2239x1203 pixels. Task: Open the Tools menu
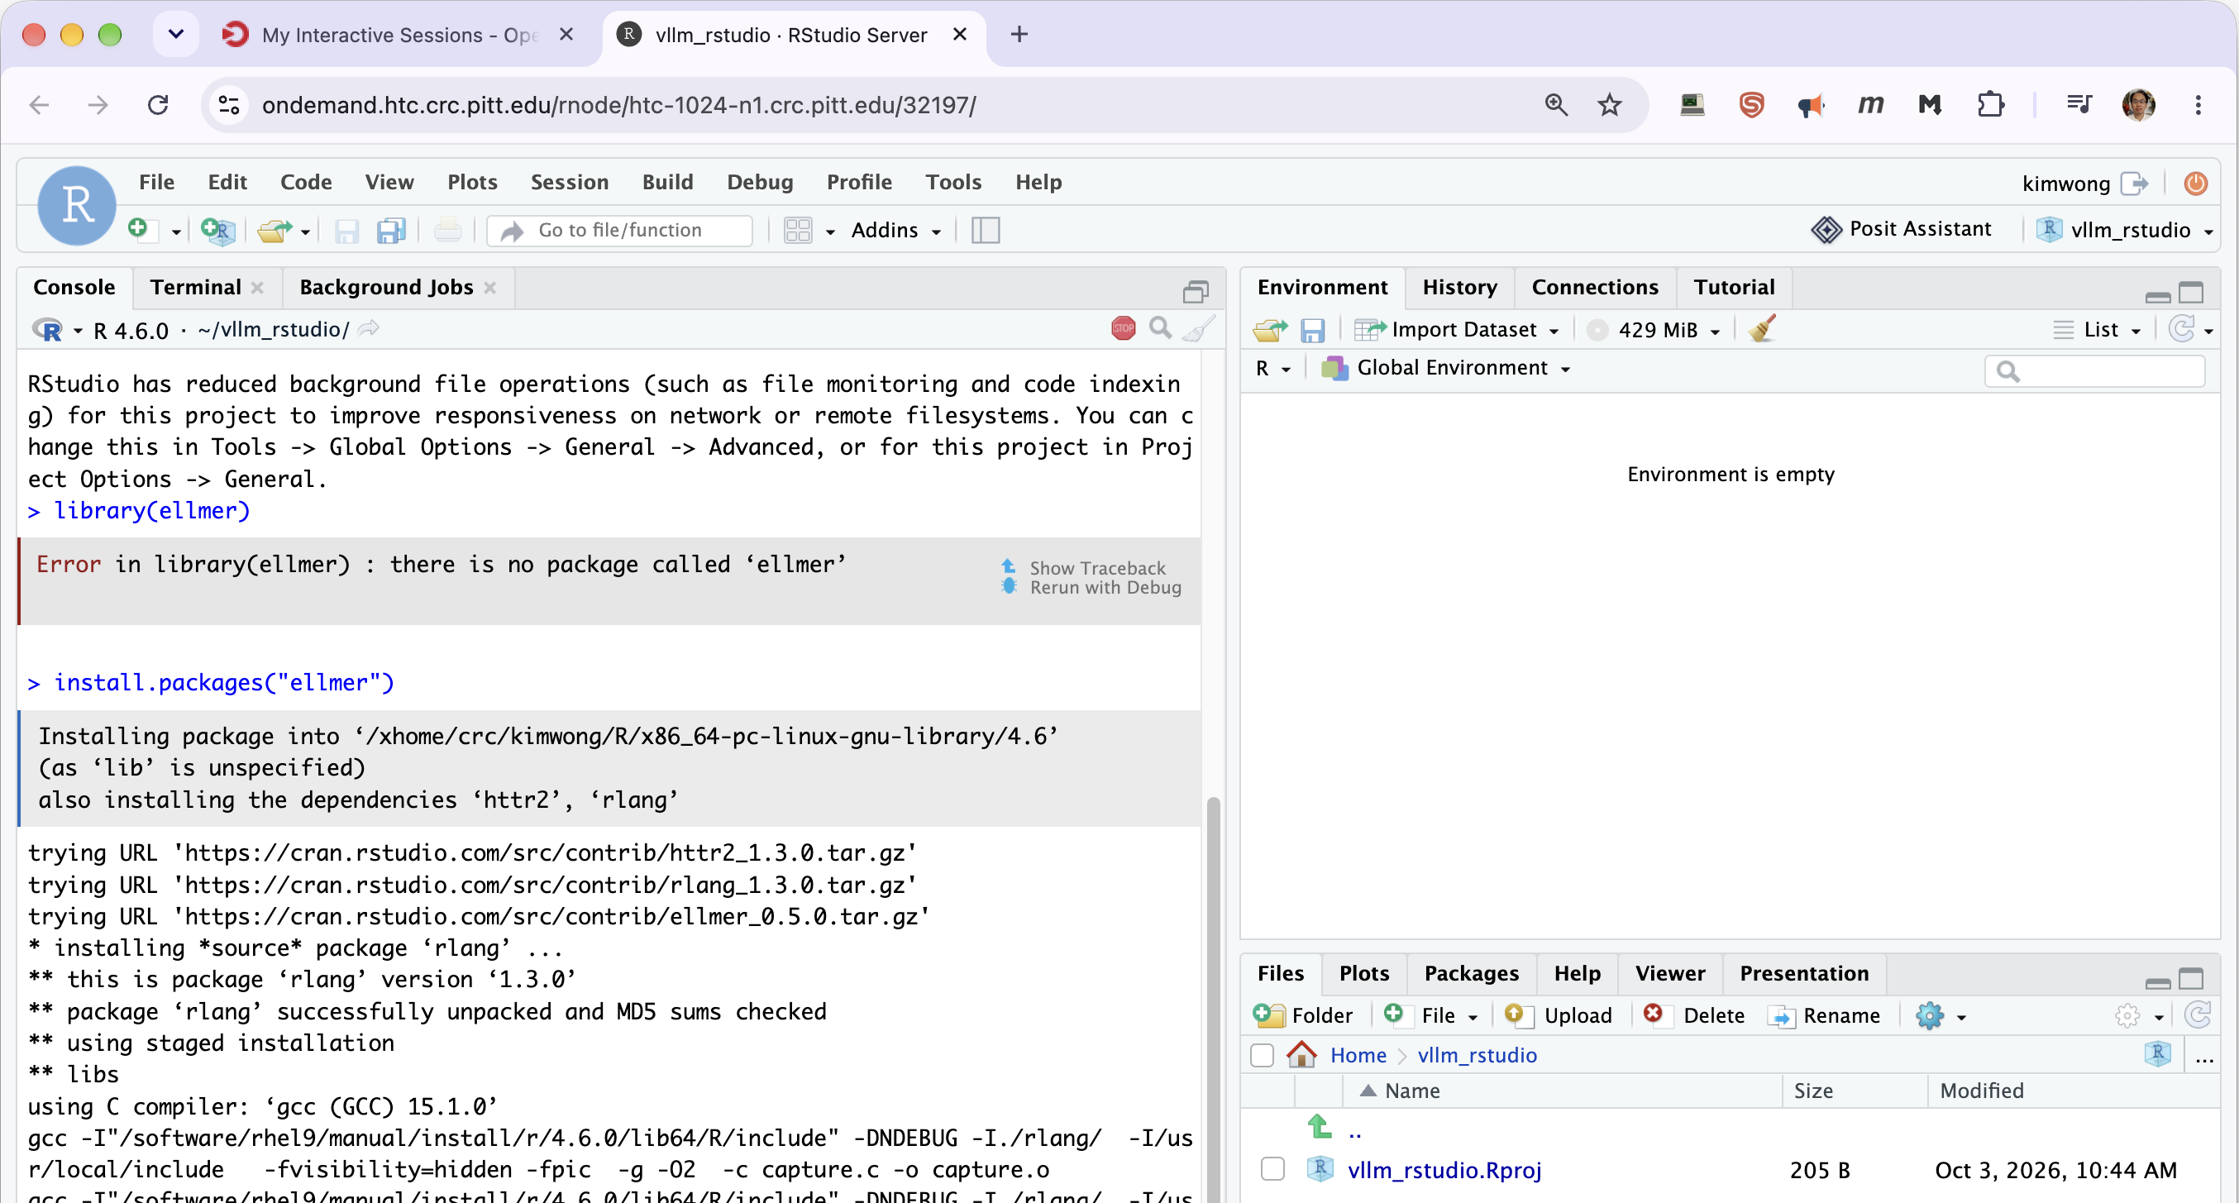click(953, 182)
